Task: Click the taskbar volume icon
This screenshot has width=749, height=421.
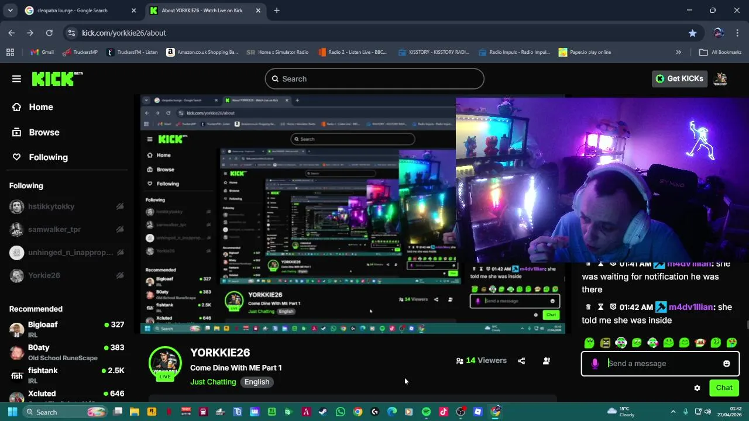Action: pyautogui.click(x=707, y=412)
